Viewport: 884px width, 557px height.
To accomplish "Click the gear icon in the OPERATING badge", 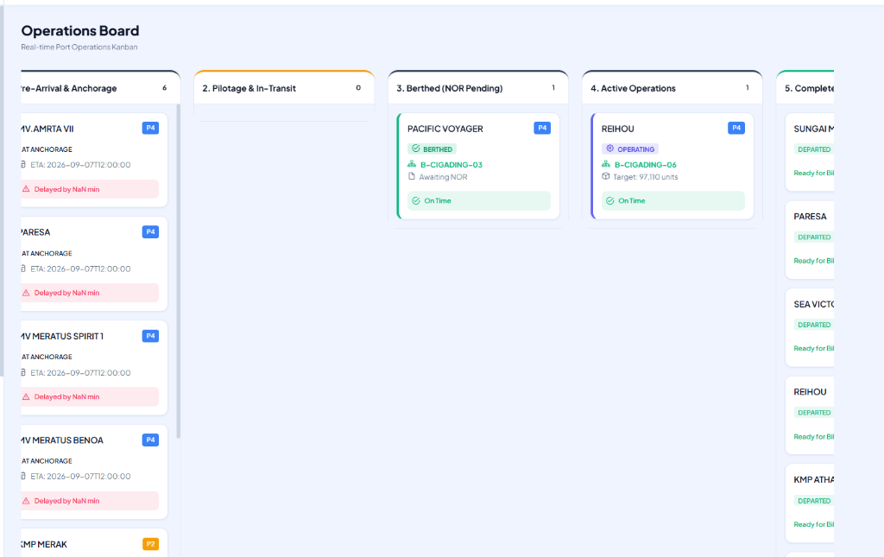I will [610, 149].
